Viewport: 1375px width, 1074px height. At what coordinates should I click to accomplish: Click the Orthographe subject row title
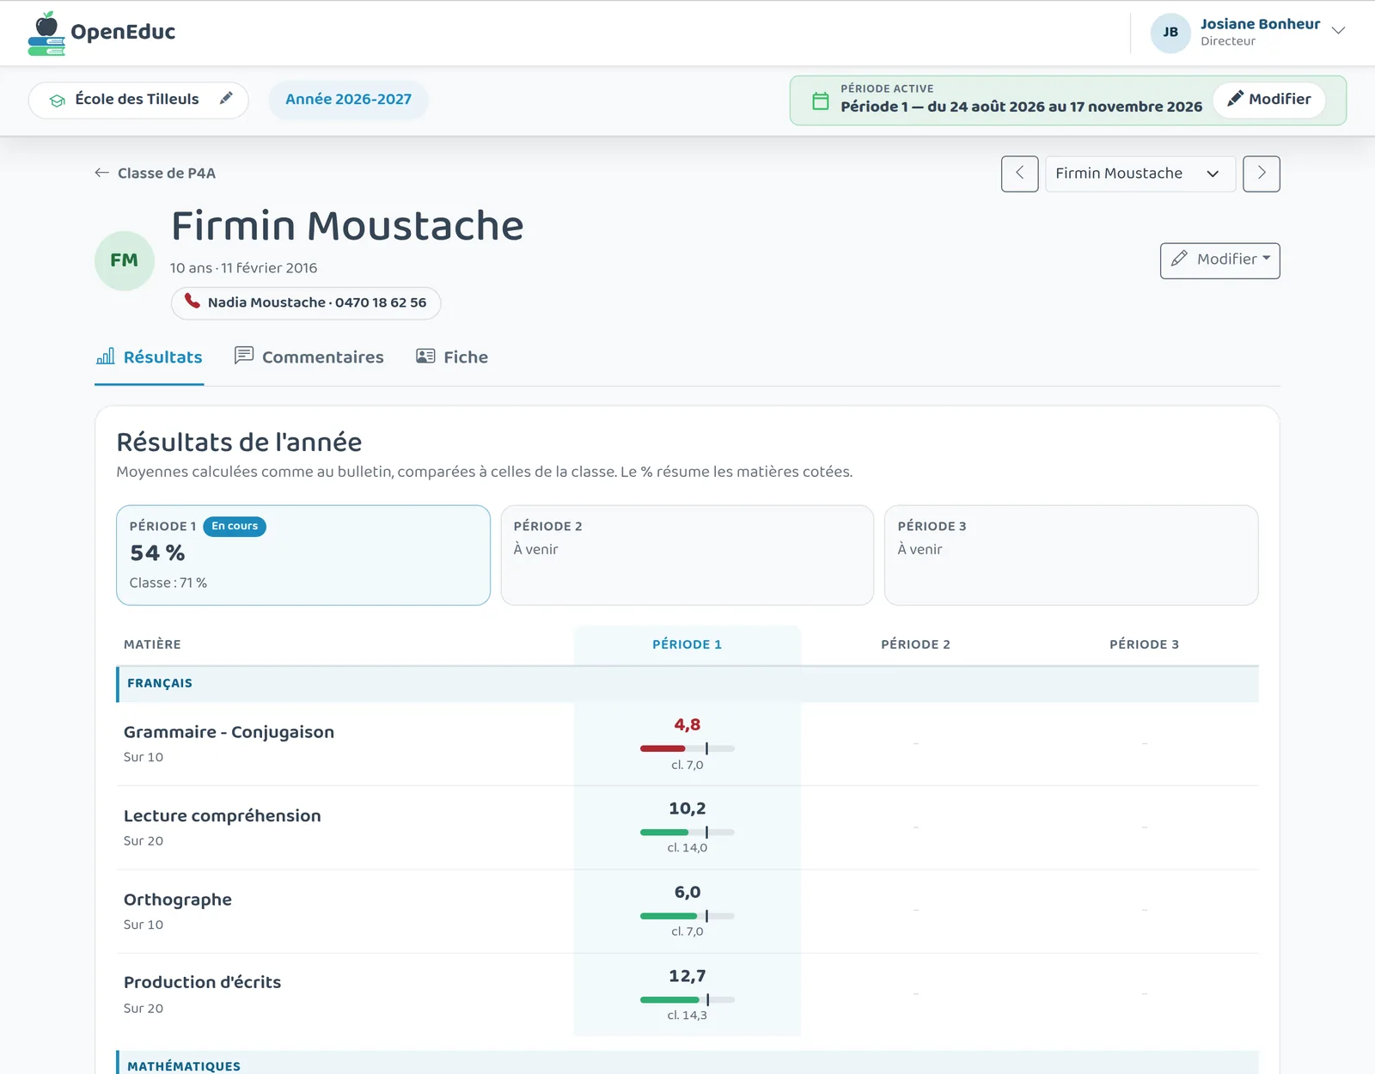tap(178, 900)
